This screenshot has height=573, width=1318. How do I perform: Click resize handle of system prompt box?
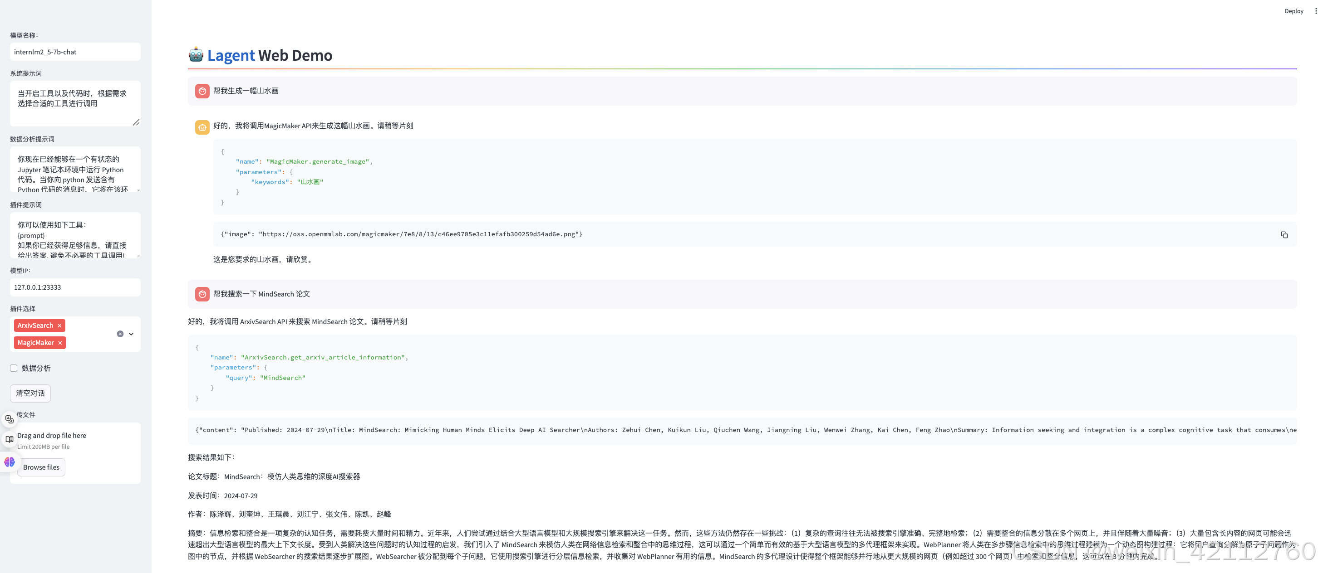(x=136, y=123)
